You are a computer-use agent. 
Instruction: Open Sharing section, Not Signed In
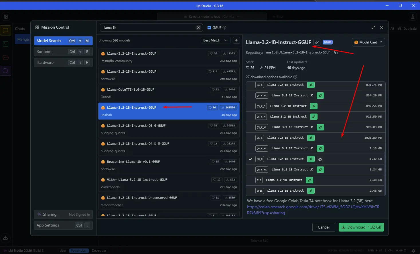[x=63, y=214]
